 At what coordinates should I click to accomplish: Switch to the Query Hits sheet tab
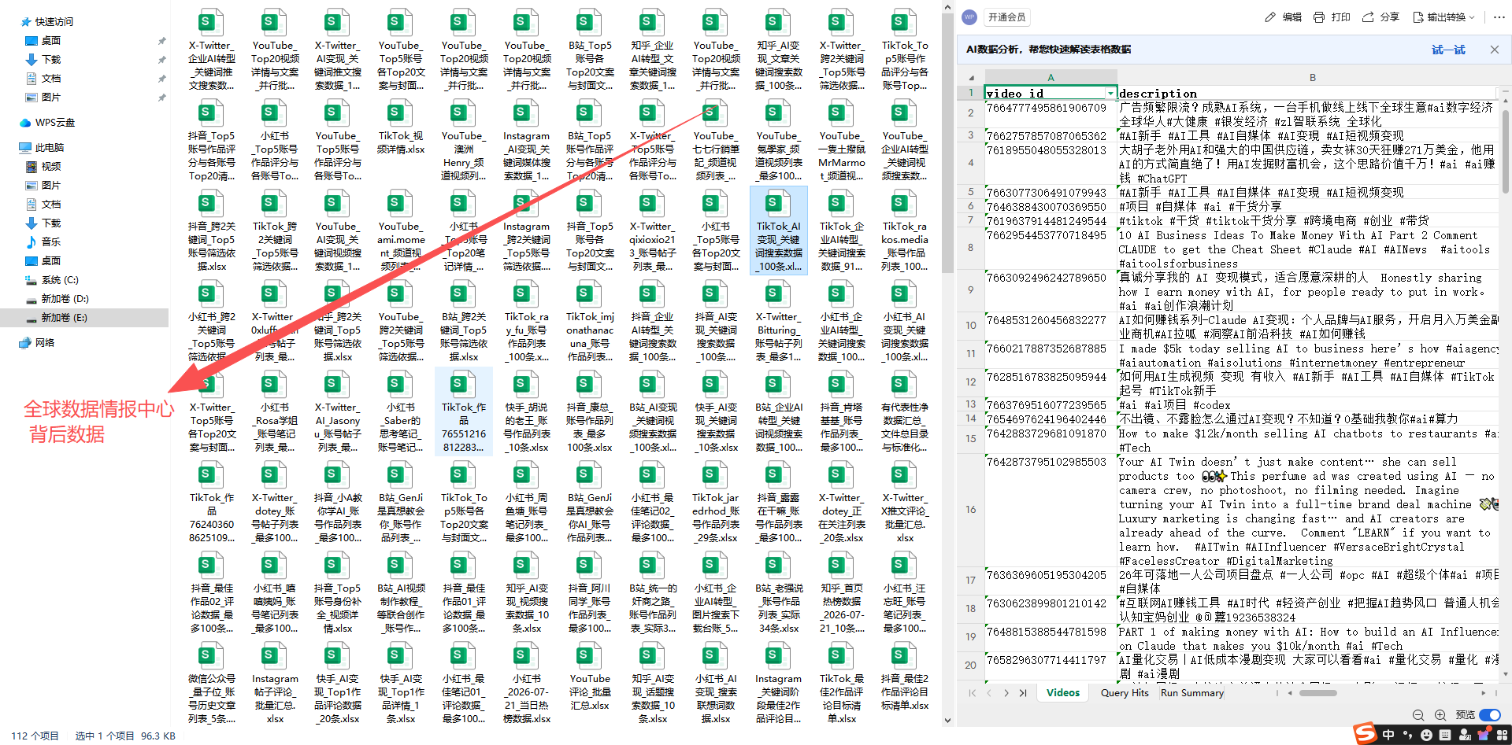1125,693
